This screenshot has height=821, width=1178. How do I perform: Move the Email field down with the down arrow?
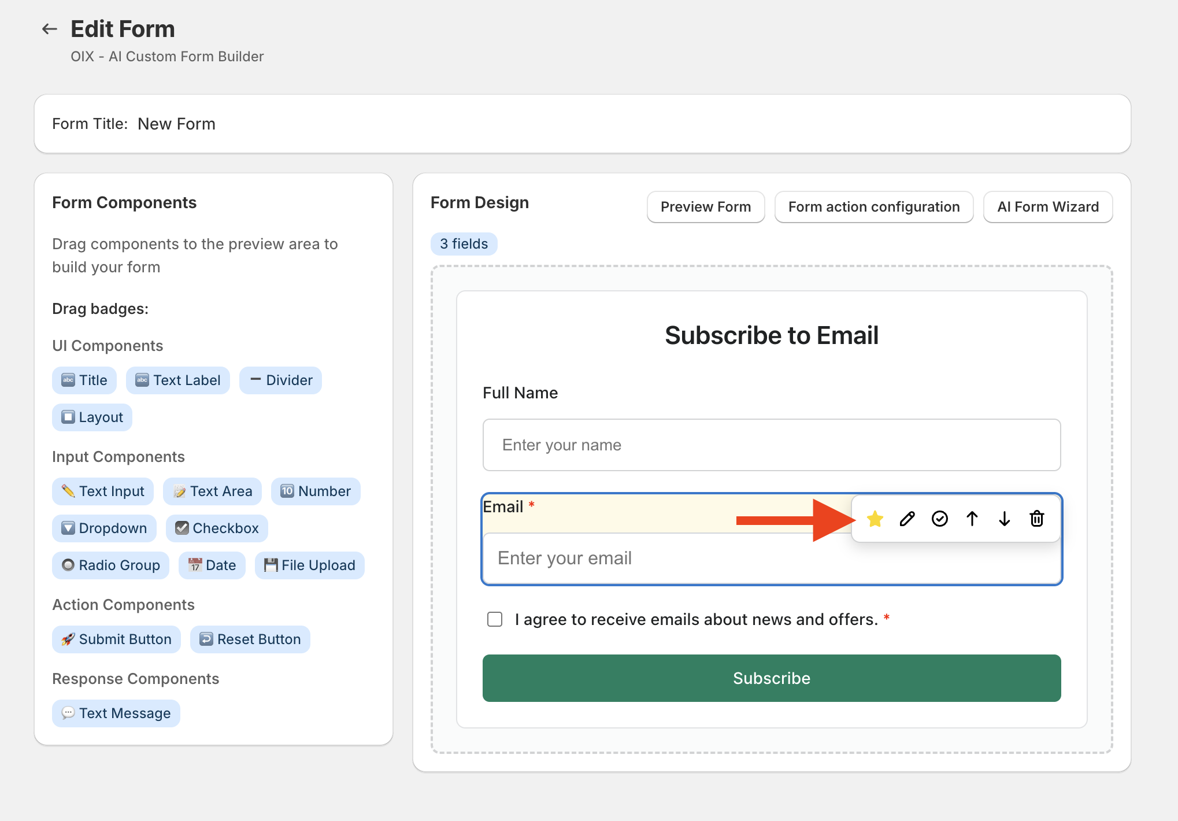pyautogui.click(x=1005, y=519)
